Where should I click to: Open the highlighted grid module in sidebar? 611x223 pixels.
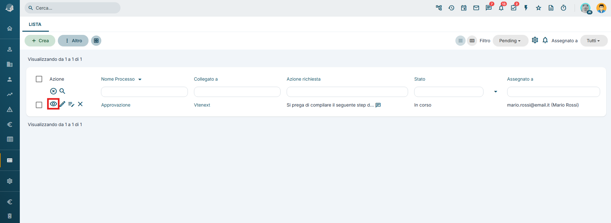tap(10, 160)
